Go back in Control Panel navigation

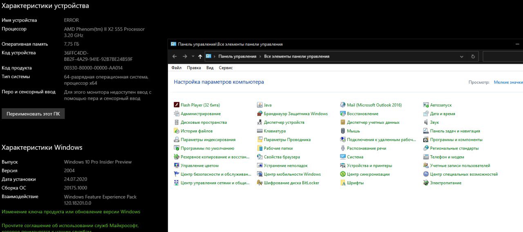click(174, 56)
